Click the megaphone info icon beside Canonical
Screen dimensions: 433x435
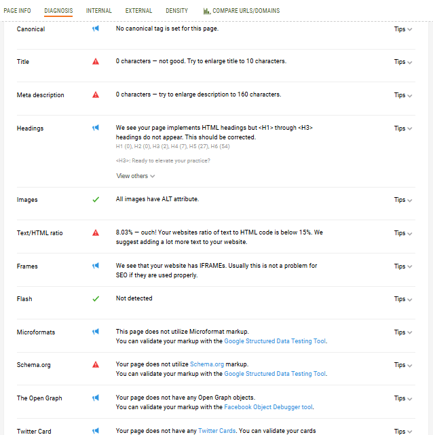[x=96, y=29]
